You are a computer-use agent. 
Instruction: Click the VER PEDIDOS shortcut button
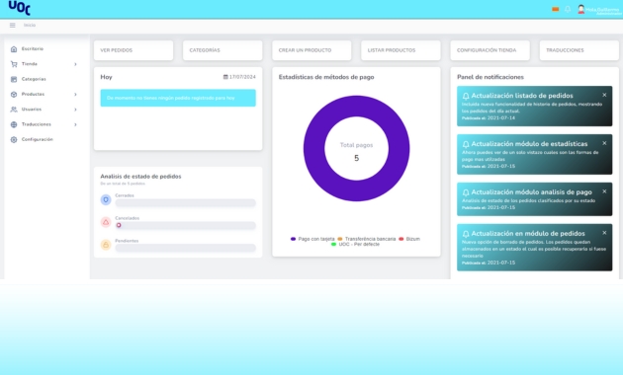133,50
